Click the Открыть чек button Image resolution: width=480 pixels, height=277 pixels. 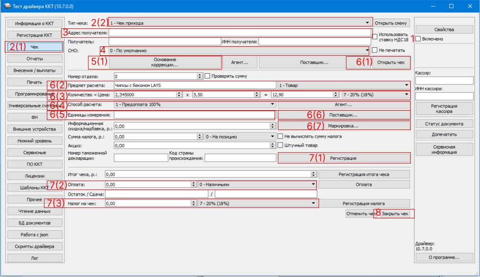(x=391, y=62)
